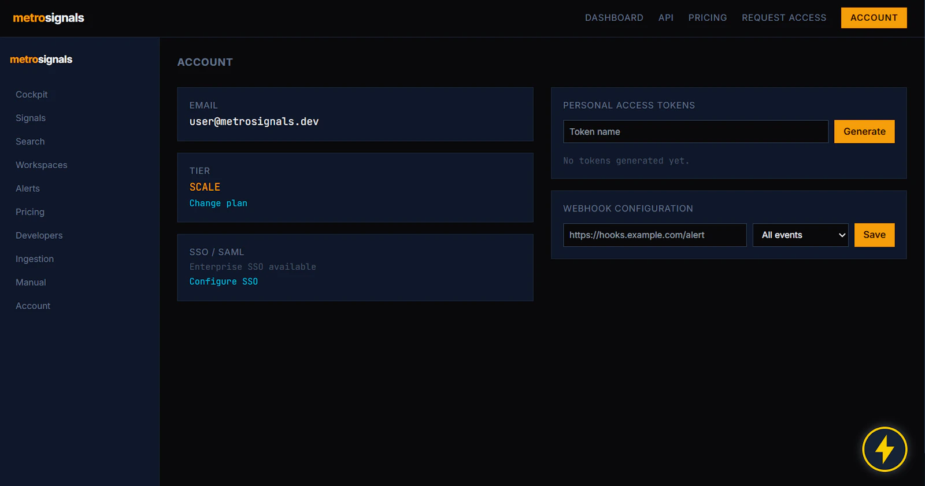This screenshot has height=486, width=925.
Task: Select Account in the sidebar
Action: (x=33, y=306)
